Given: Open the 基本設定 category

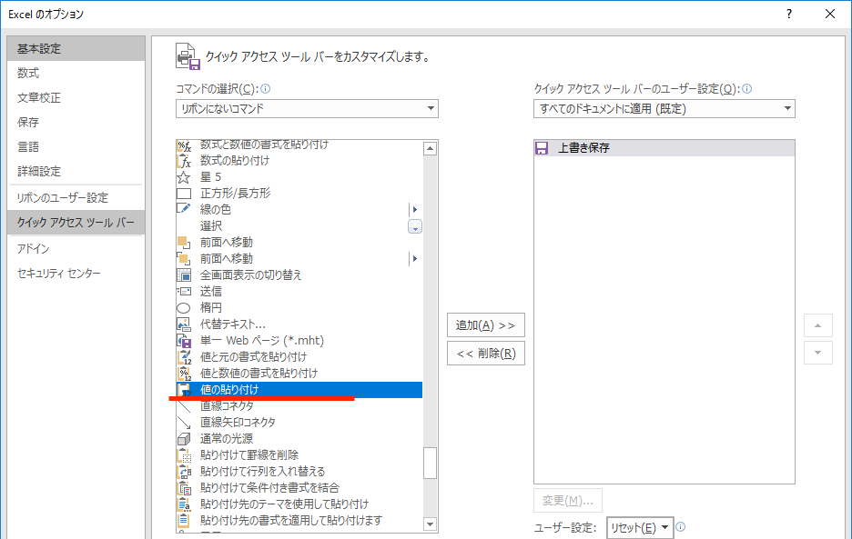Looking at the screenshot, I should click(76, 49).
